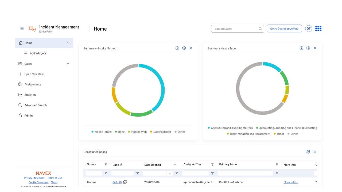The width and height of the screenshot is (342, 192).
Task: Open the apps grid launcher
Action: [x=318, y=29]
